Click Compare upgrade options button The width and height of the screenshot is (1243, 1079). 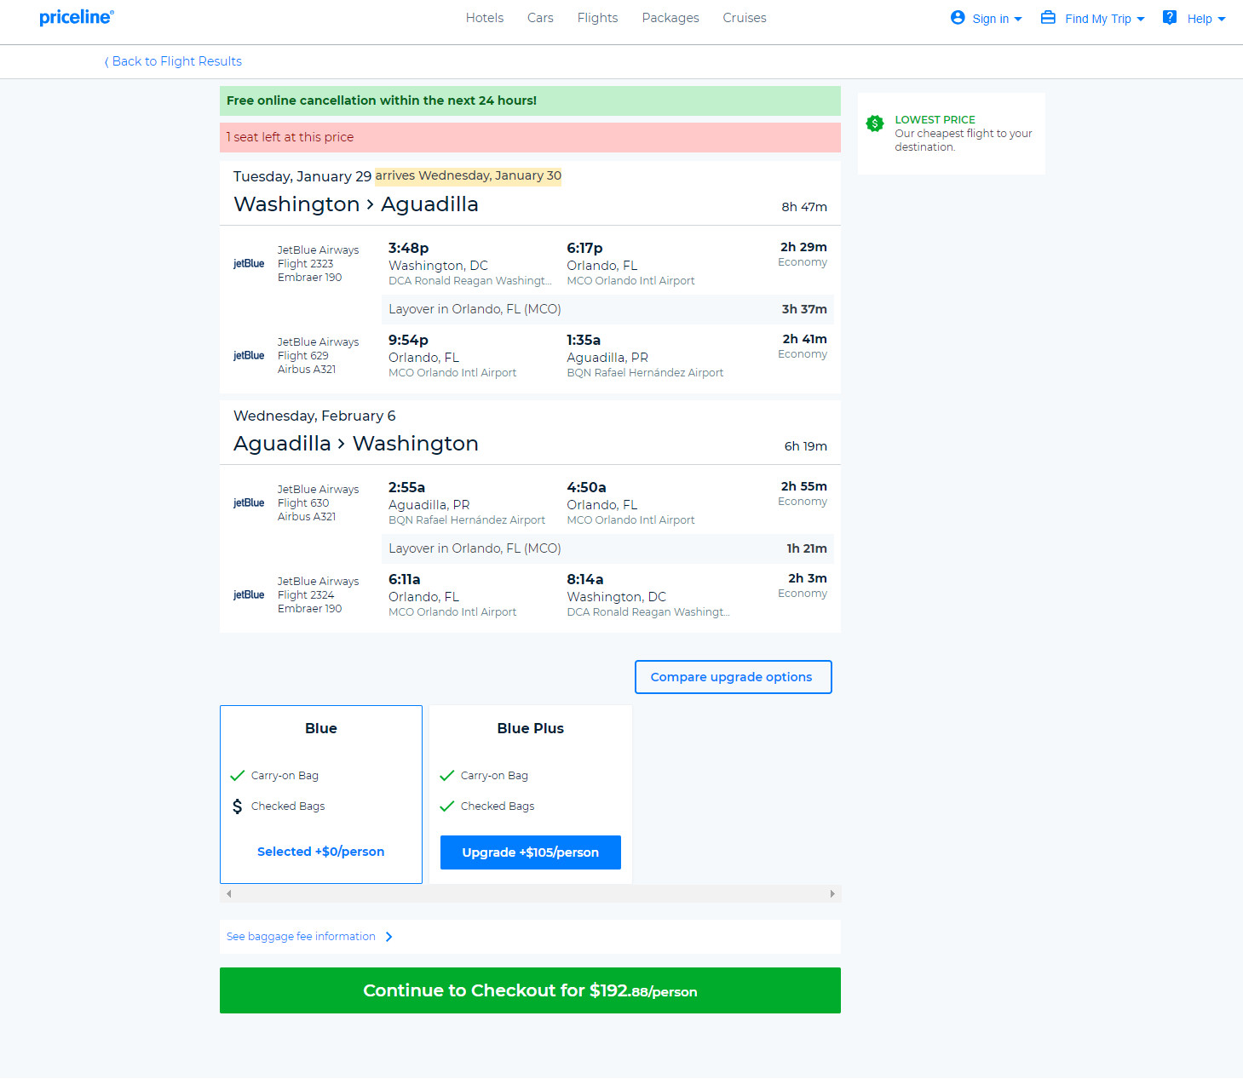[x=734, y=677]
